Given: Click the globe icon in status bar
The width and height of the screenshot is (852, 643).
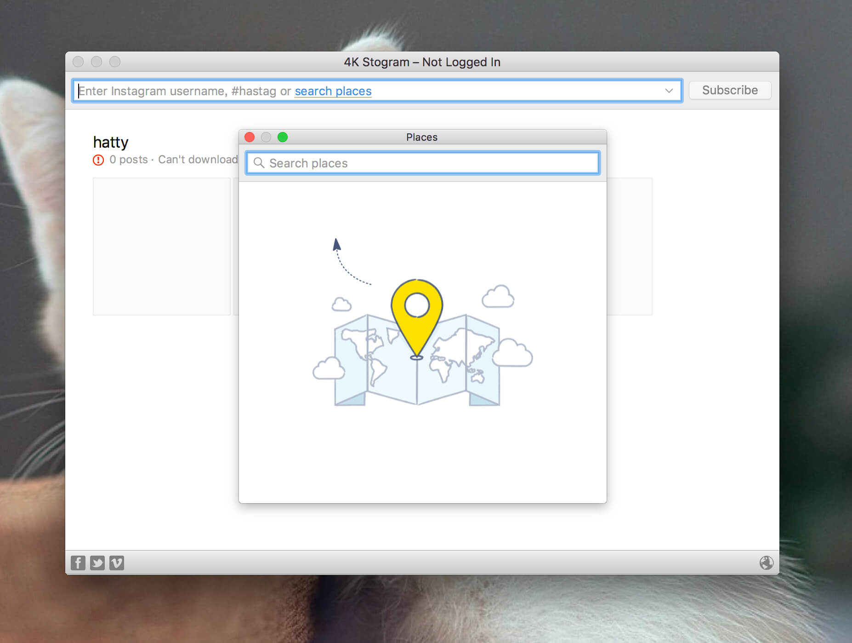Looking at the screenshot, I should [x=766, y=563].
